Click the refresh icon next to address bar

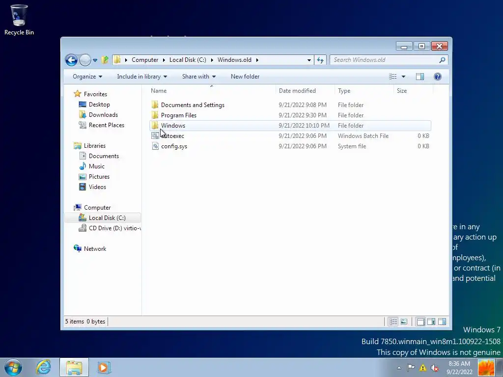pos(320,60)
